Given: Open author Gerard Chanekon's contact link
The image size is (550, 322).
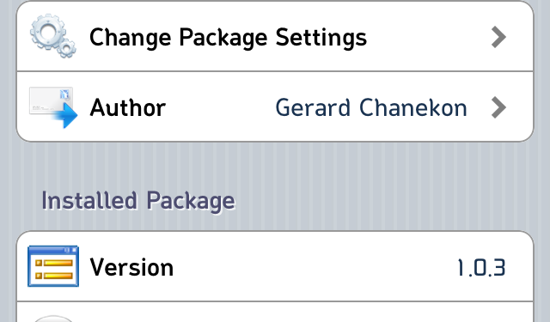Looking at the screenshot, I should (371, 107).
